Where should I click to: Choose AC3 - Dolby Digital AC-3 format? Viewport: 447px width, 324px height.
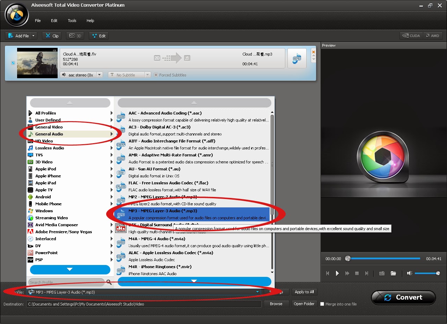pyautogui.click(x=193, y=131)
